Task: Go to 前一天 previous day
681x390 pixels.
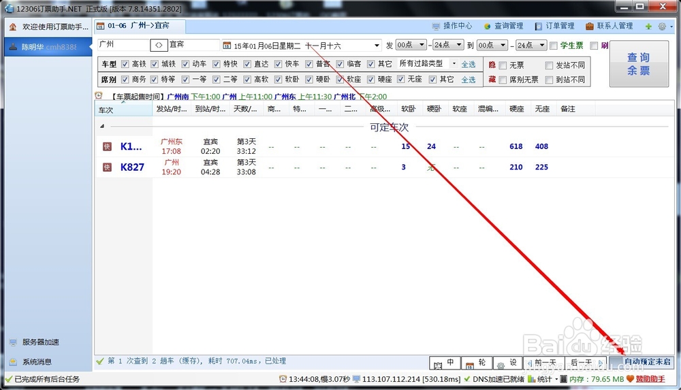Action: (543, 363)
